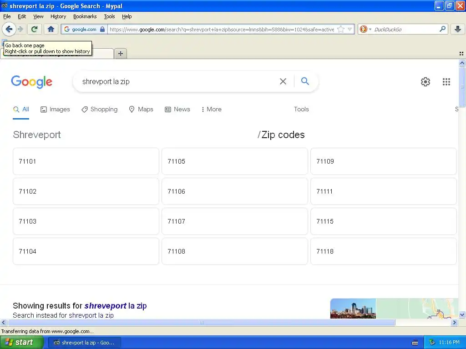This screenshot has height=349, width=466.
Task: Select zip code 71102 card
Action: 86,191
